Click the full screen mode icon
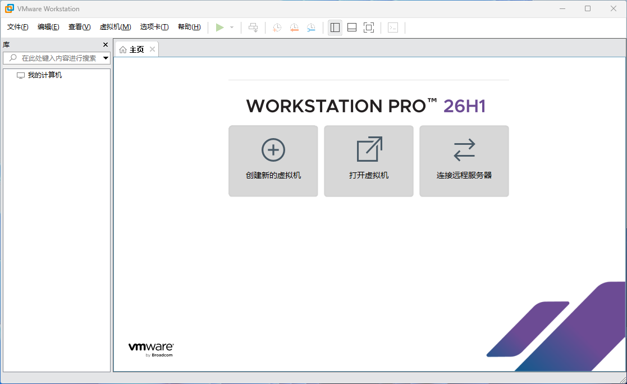The width and height of the screenshot is (627, 384). coord(369,28)
